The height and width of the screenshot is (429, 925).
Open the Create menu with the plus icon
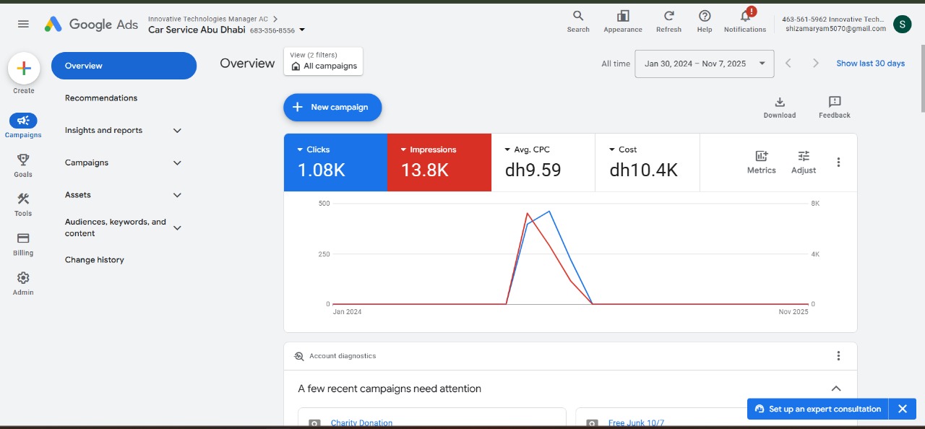(x=24, y=69)
